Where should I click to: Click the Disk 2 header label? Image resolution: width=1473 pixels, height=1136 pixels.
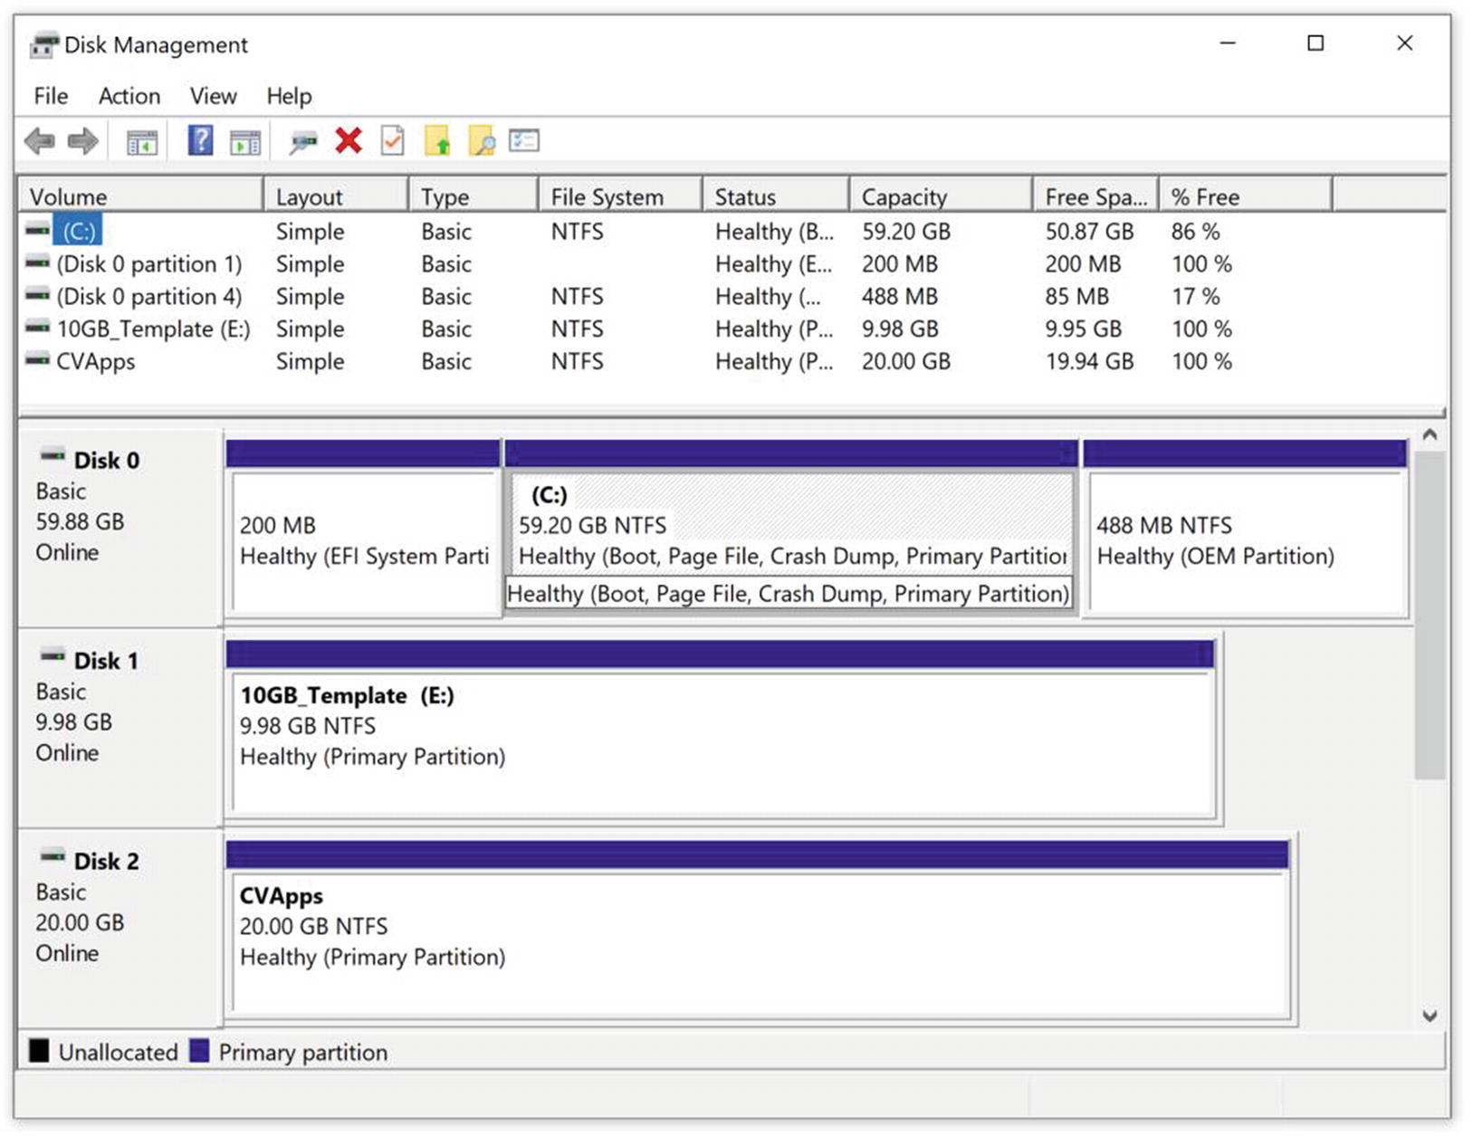(107, 861)
